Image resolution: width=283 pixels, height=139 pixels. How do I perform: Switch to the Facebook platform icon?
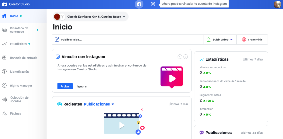pyautogui.click(x=139, y=4)
